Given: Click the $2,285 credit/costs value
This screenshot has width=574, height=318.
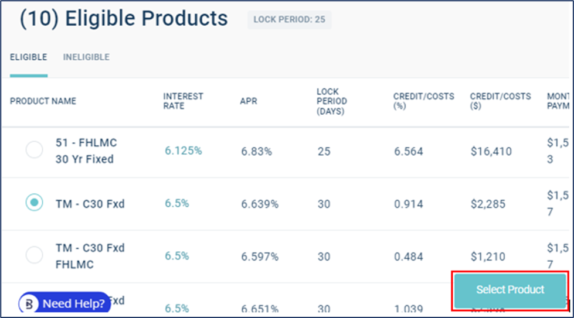Looking at the screenshot, I should click(x=488, y=204).
